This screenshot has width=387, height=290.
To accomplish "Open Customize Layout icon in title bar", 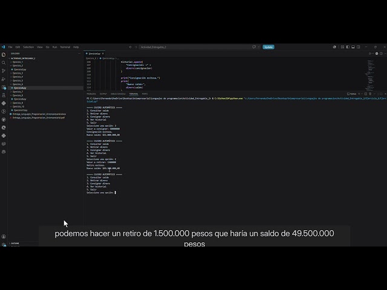I will coord(343,47).
